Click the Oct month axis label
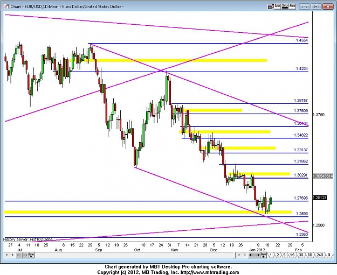This screenshot has height=275, width=337. coord(137,250)
